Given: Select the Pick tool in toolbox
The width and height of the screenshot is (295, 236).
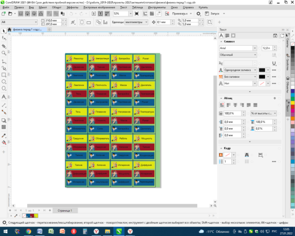Looking at the screenshot, I should [4, 31].
